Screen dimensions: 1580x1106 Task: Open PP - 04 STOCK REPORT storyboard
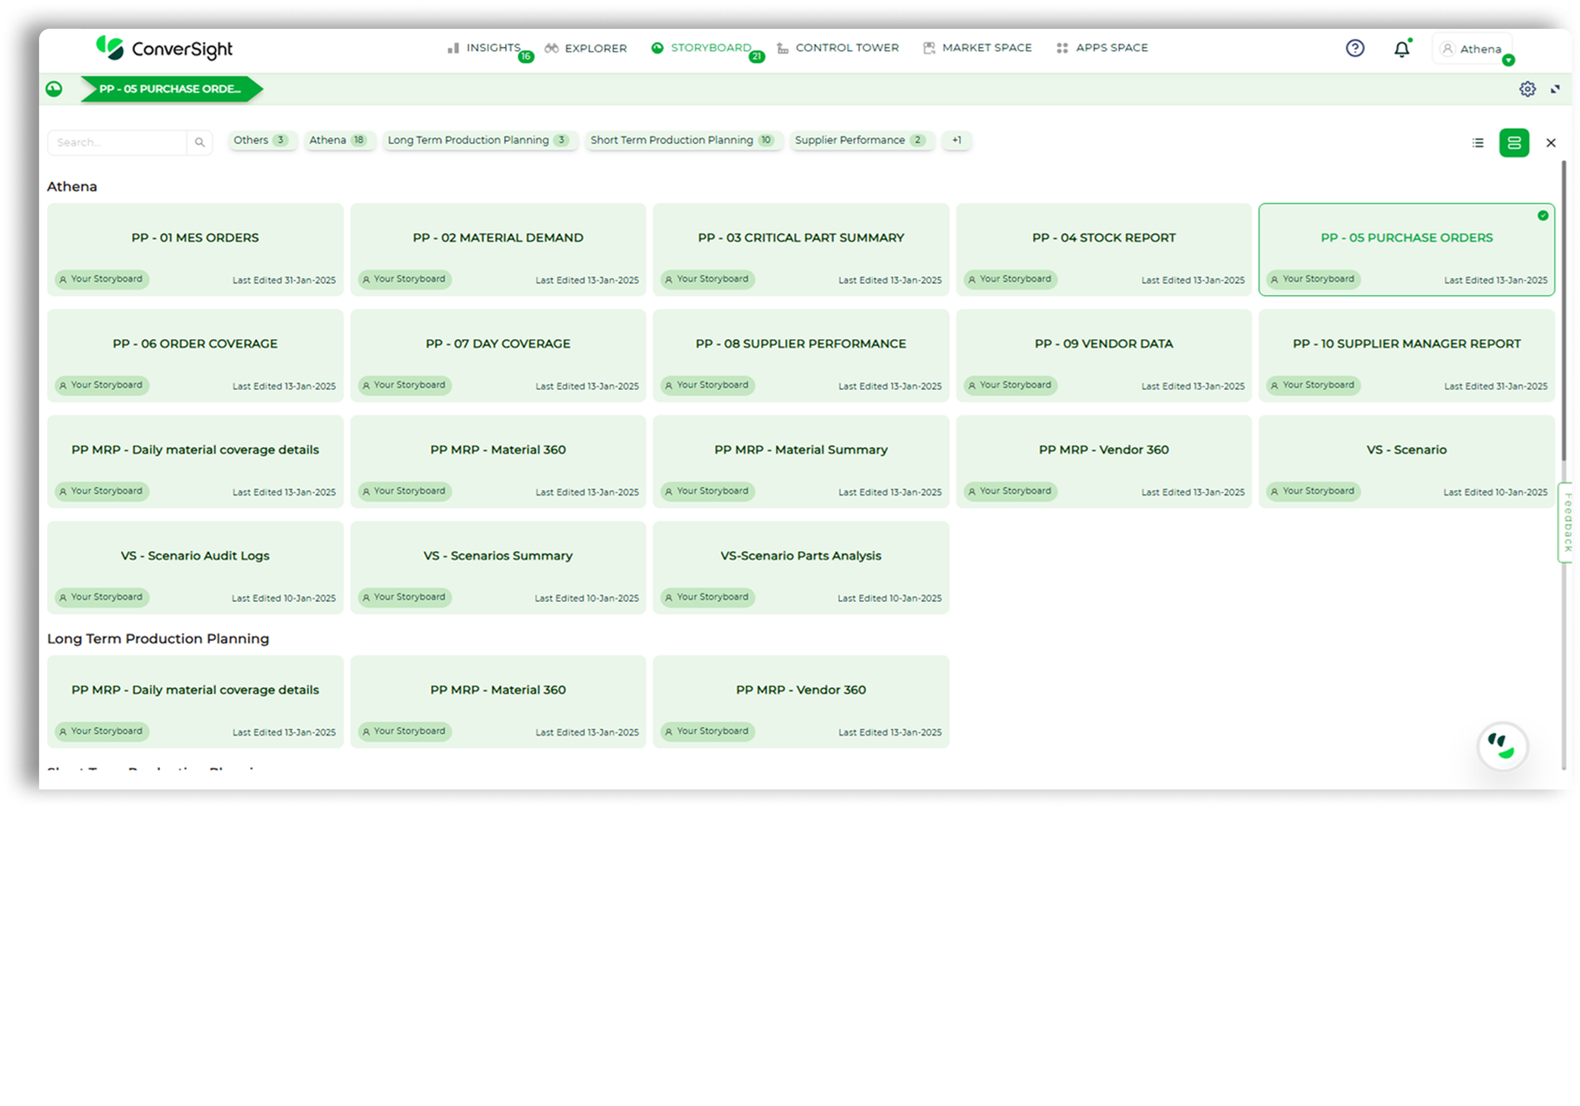(1104, 249)
